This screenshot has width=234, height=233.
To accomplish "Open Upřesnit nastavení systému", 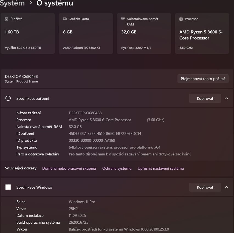I will (161, 168).
